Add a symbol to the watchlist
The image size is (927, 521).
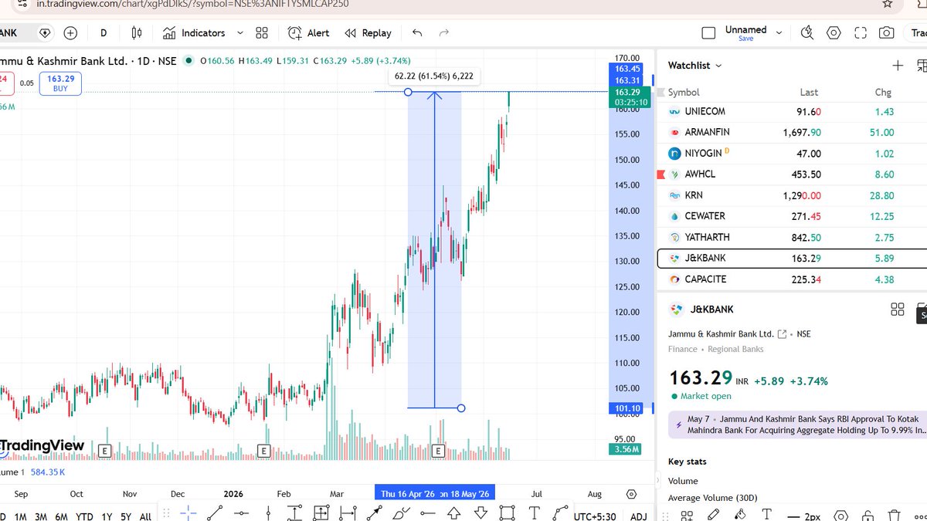click(898, 66)
